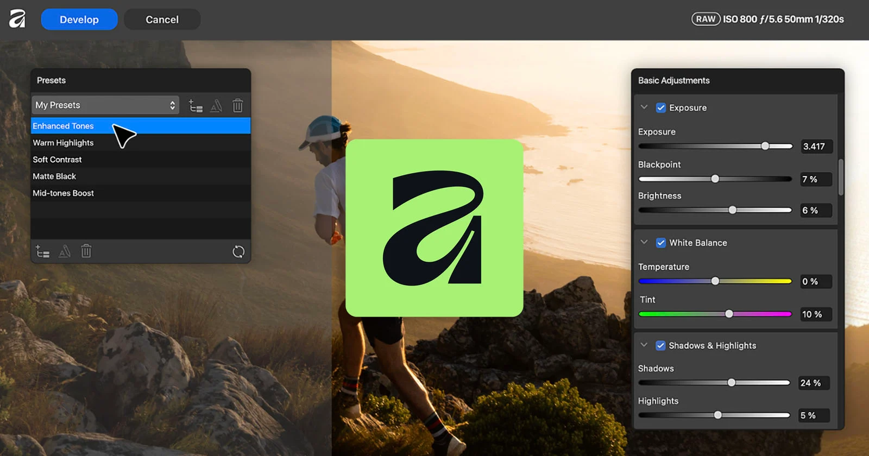Image resolution: width=869 pixels, height=456 pixels.
Task: Click the Blackpoint value field 7 %
Action: click(x=816, y=179)
